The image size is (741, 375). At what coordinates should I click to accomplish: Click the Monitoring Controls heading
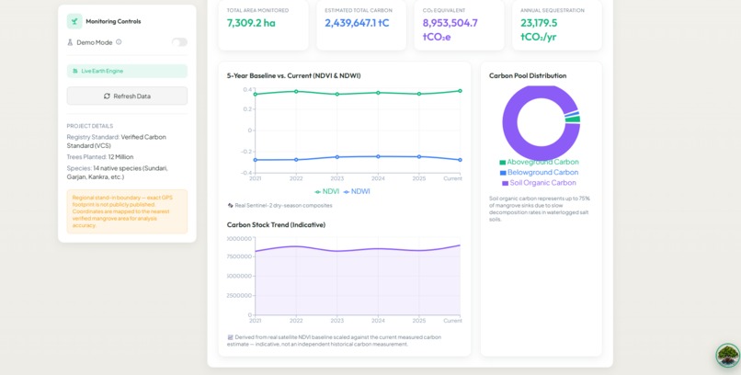113,21
